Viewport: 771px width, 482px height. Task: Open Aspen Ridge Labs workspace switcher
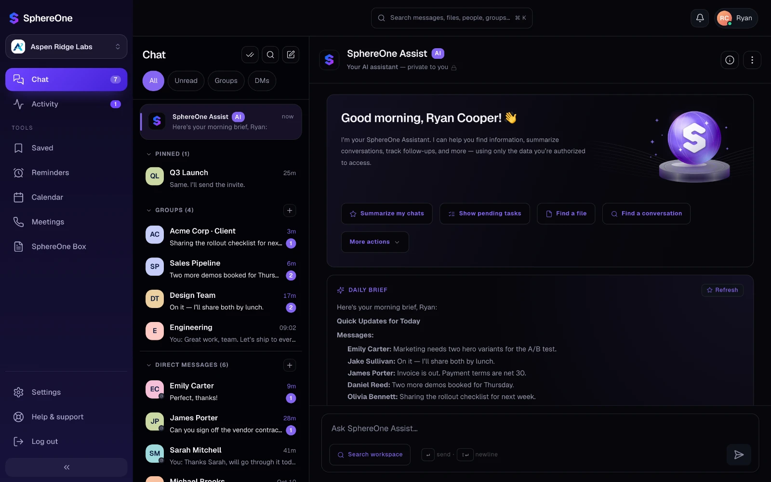click(x=66, y=46)
